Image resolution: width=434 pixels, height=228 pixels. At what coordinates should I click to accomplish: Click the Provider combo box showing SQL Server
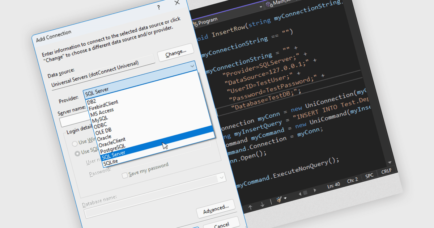(x=140, y=80)
